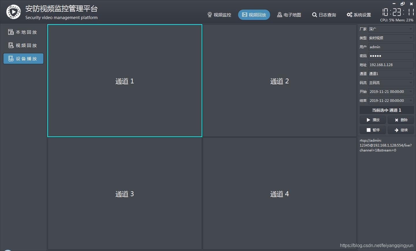Close the application window
This screenshot has height=251, width=416.
pyautogui.click(x=411, y=4)
